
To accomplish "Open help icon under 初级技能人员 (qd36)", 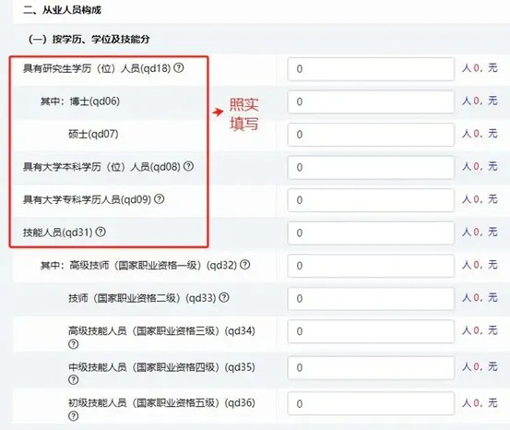I will click(x=74, y=416).
